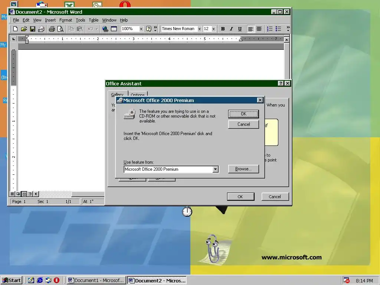Image resolution: width=380 pixels, height=285 pixels.
Task: Toggle Bullets list button
Action: tap(278, 29)
